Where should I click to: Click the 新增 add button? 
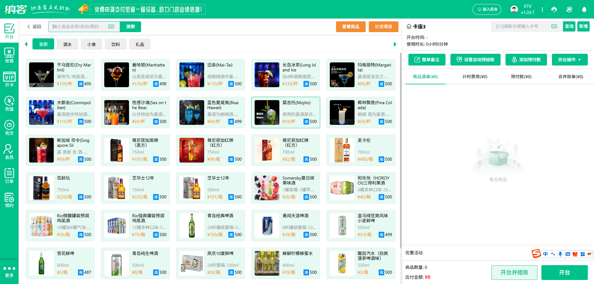pos(583,26)
